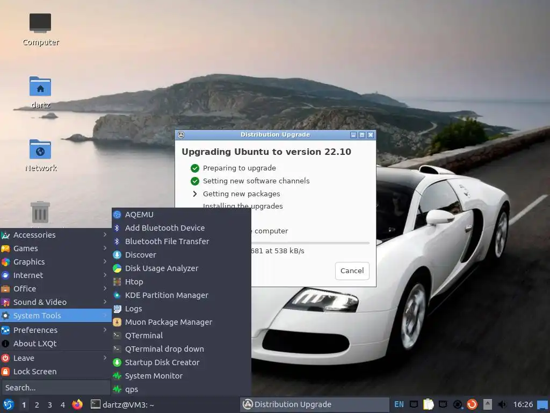Open the Discover software center

(182, 255)
